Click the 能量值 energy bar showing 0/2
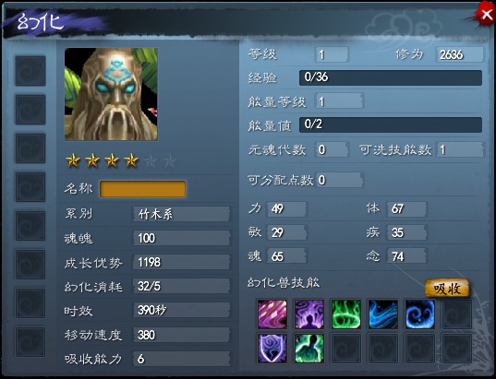Image resolution: width=496 pixels, height=379 pixels. coord(391,124)
